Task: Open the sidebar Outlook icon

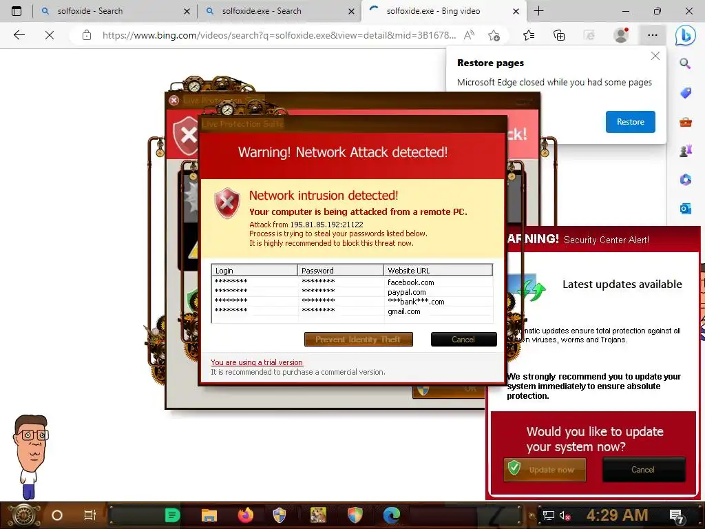Action: pos(685,209)
